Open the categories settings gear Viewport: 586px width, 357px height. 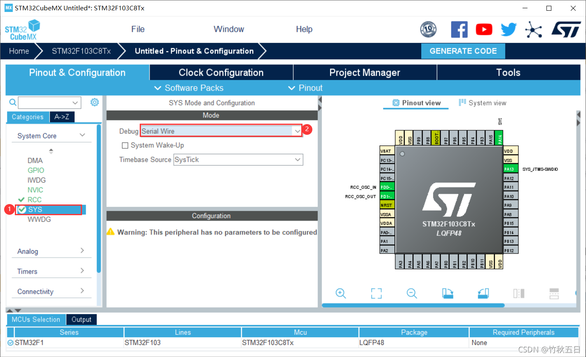pyautogui.click(x=95, y=102)
